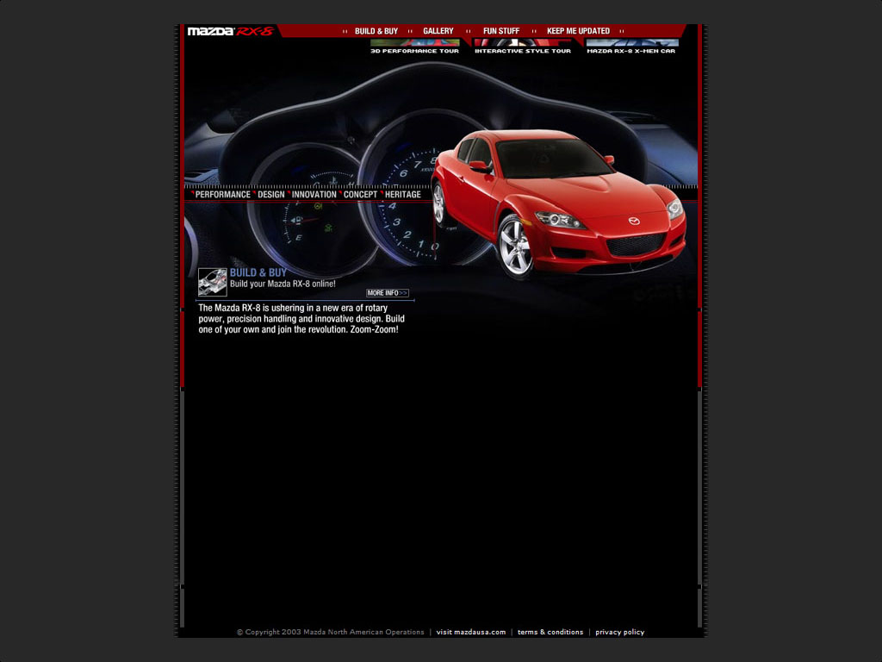The image size is (882, 662).
Task: Follow the visit mazdausa.com link
Action: [471, 632]
